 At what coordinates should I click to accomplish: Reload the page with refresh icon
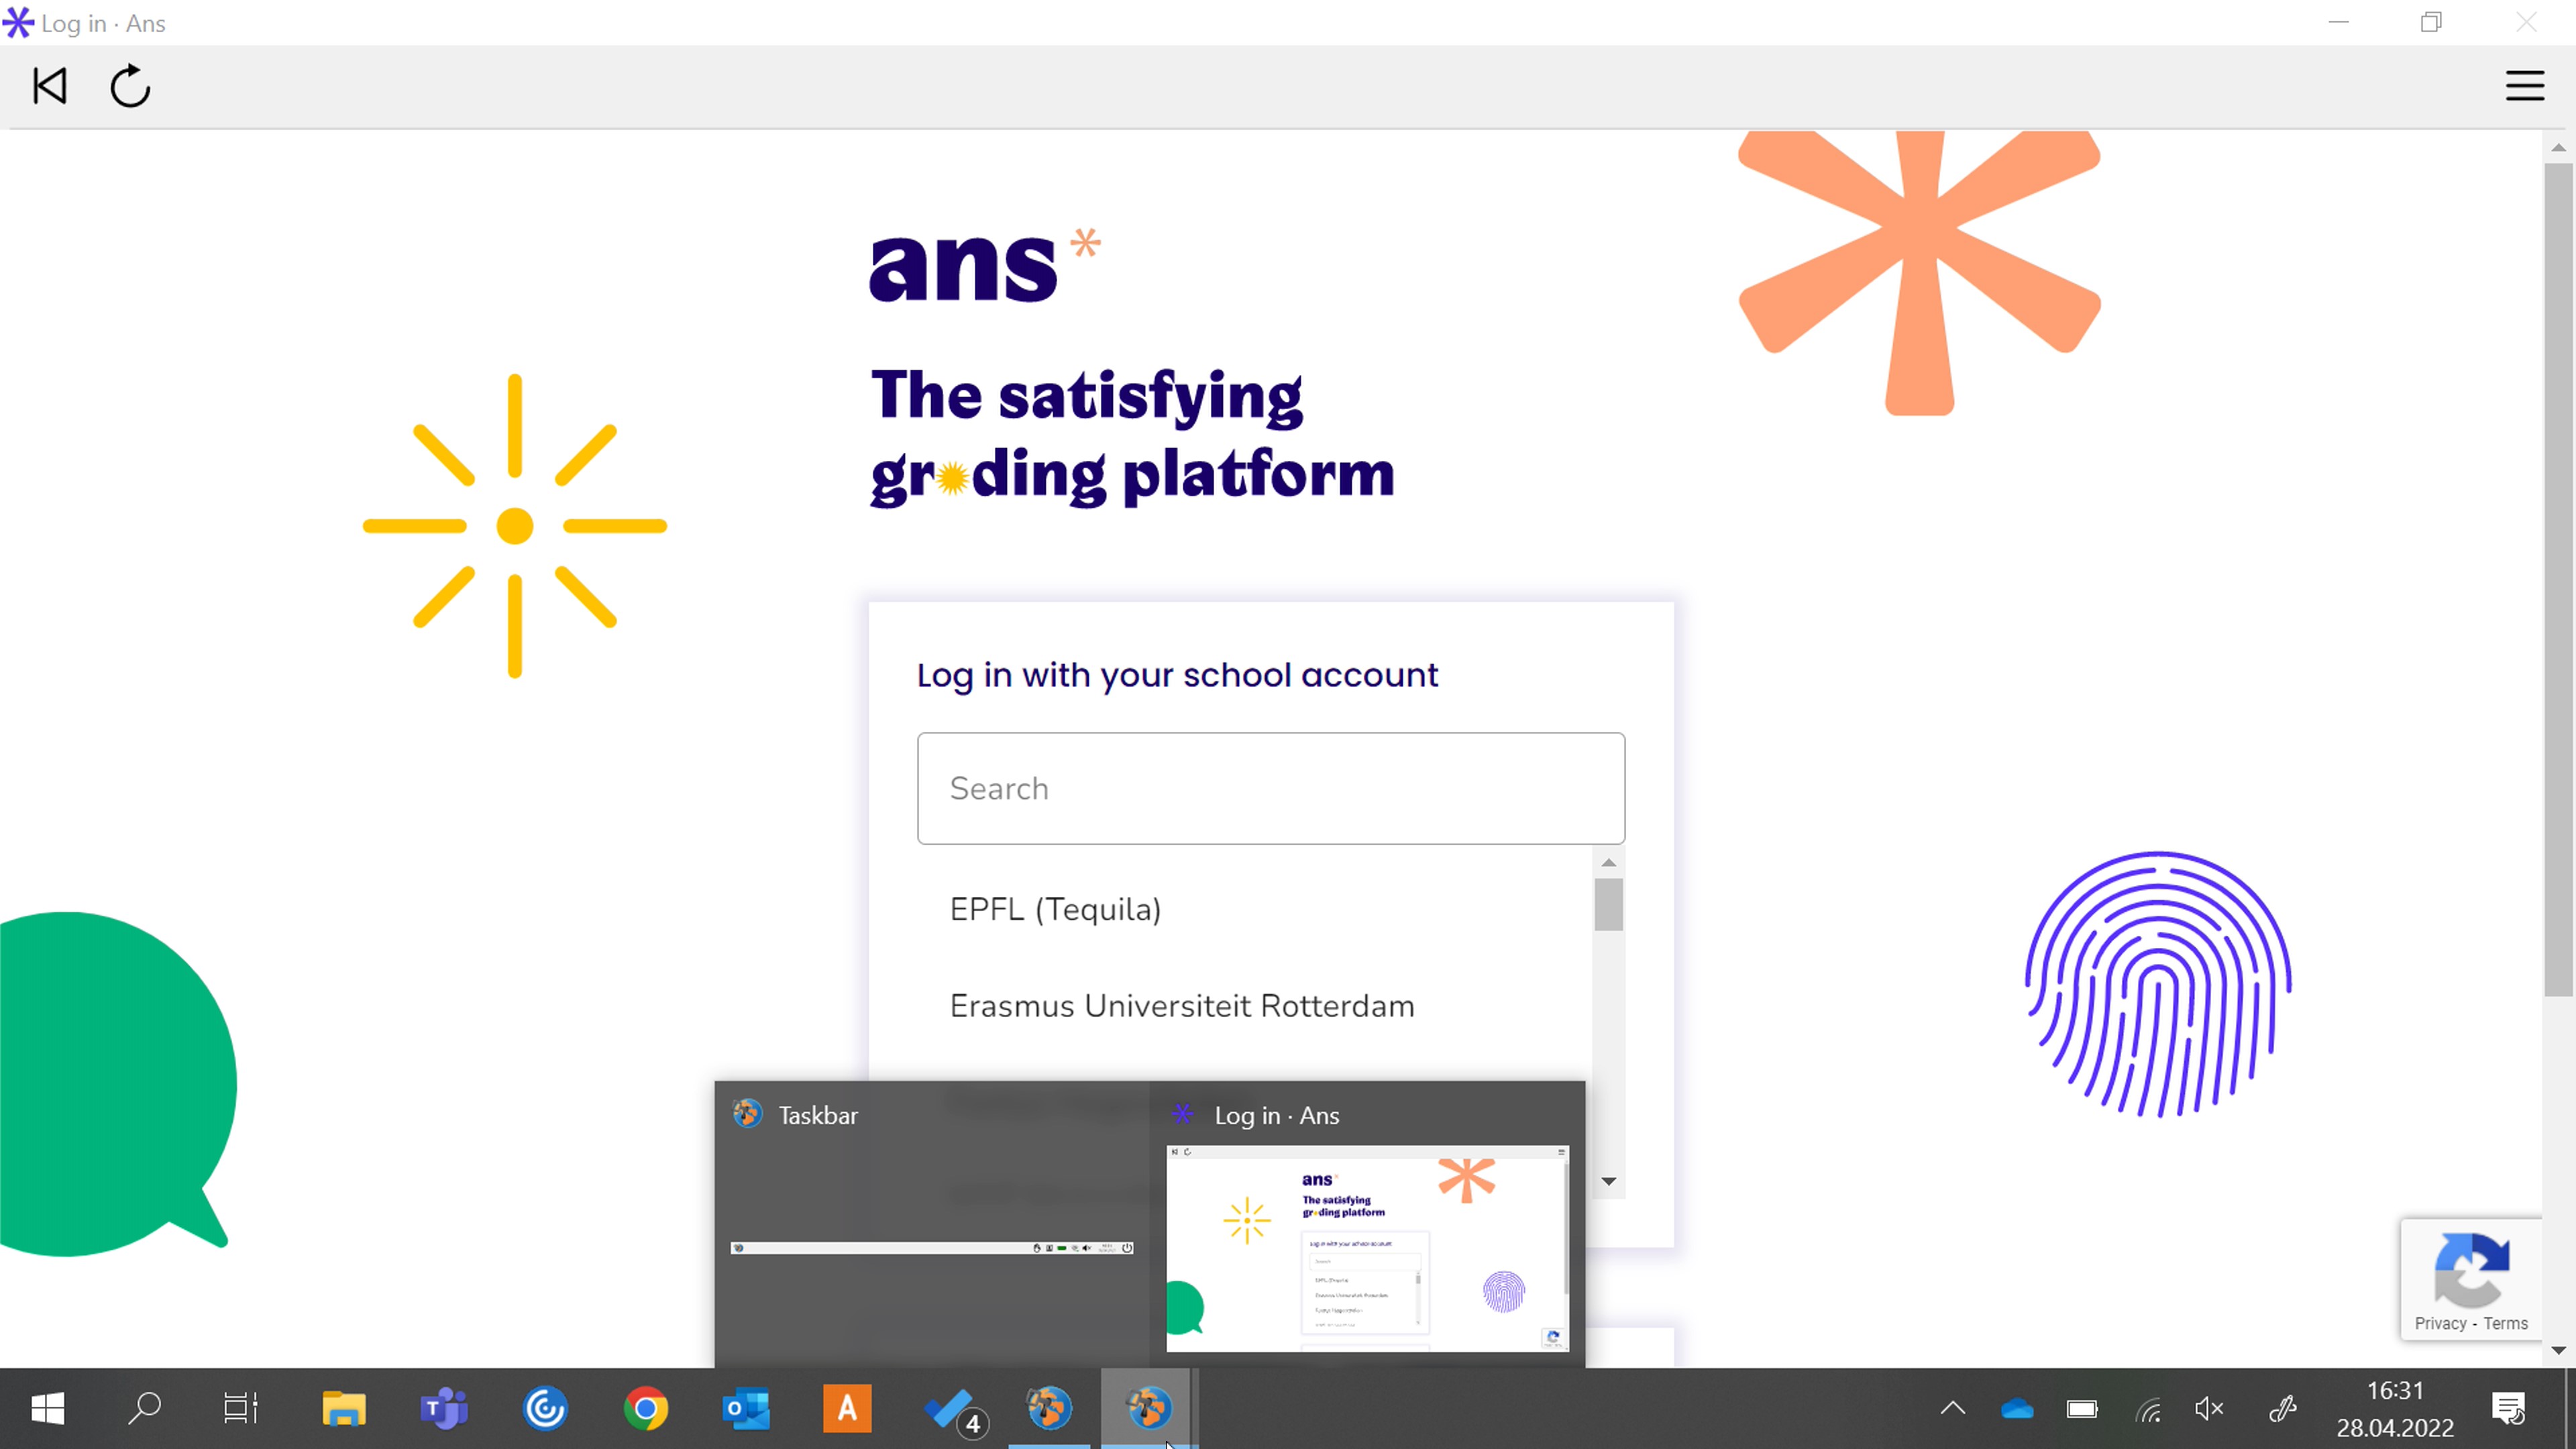coord(130,86)
